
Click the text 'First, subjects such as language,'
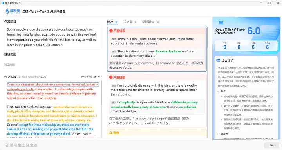coord(30,107)
